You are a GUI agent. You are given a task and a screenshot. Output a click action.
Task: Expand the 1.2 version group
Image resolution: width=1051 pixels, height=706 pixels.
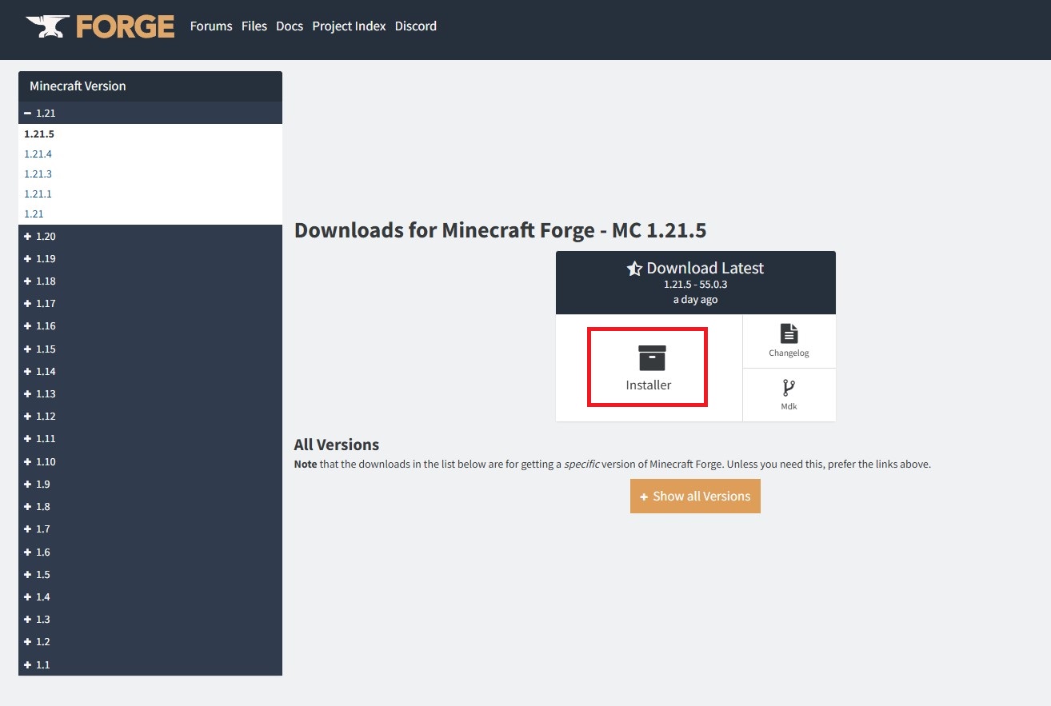click(x=150, y=641)
